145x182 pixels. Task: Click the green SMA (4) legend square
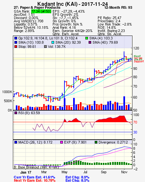click(87, 38)
